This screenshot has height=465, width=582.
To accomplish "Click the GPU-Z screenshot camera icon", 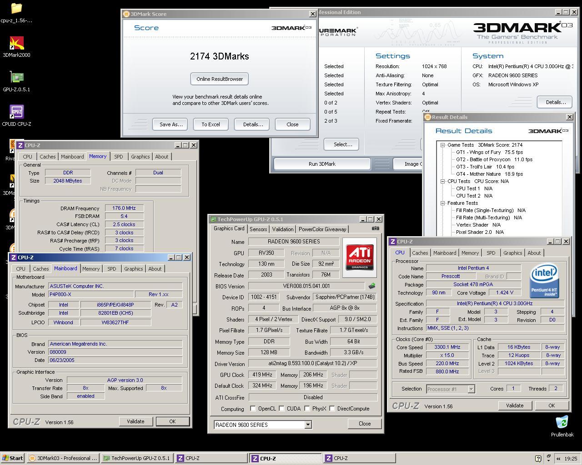I will pos(376,228).
